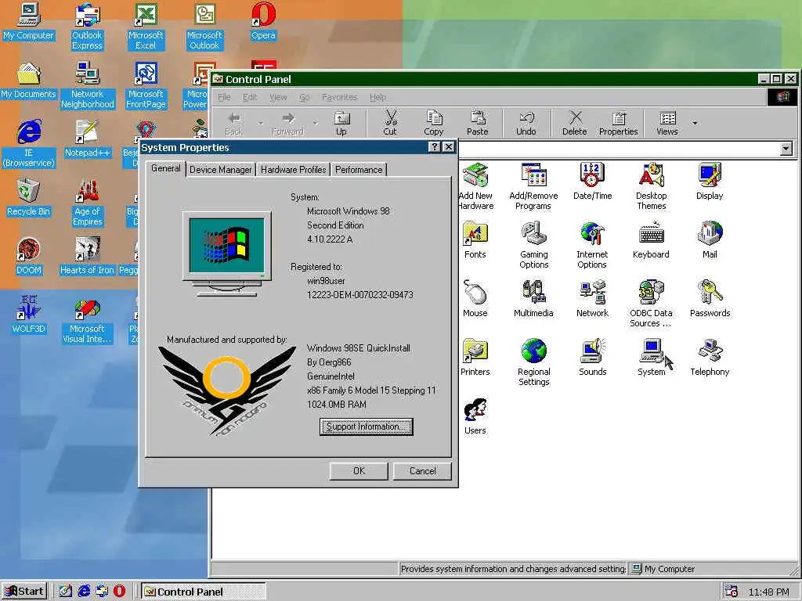Click the Views toolbar button
Image resolution: width=802 pixels, height=601 pixels.
click(667, 123)
